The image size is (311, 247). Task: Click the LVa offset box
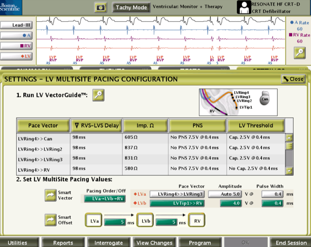pos(94,220)
